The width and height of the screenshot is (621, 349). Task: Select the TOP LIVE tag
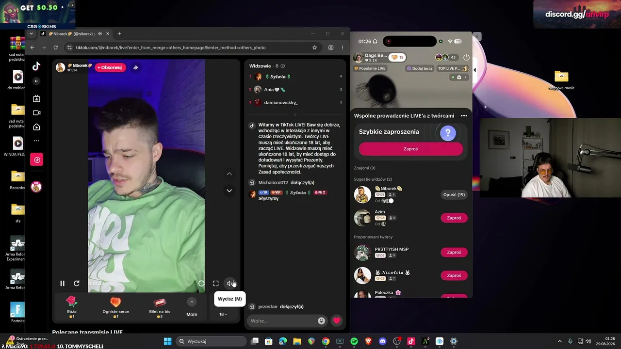(x=453, y=68)
